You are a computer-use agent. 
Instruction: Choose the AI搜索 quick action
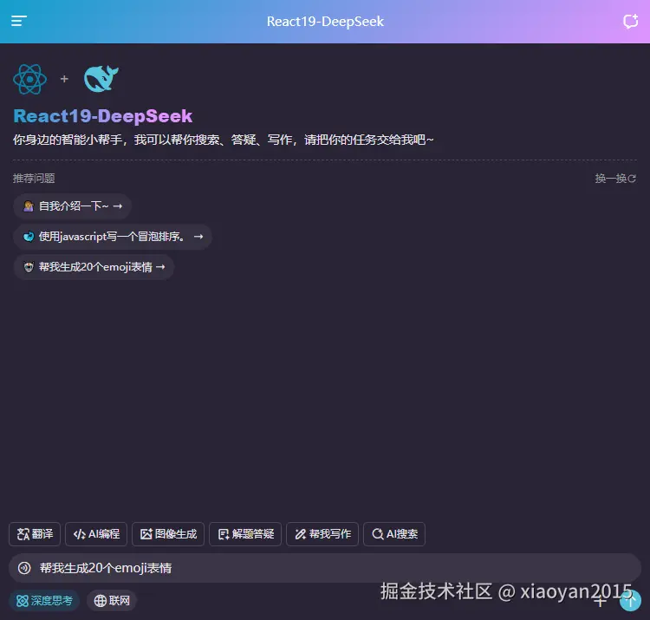[x=394, y=534]
